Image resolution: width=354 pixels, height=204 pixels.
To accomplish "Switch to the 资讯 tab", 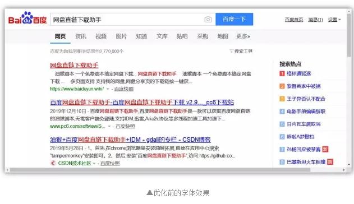I will [x=81, y=36].
